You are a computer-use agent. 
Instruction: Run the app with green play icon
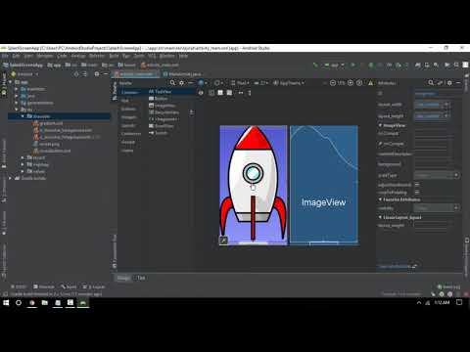pos(352,65)
